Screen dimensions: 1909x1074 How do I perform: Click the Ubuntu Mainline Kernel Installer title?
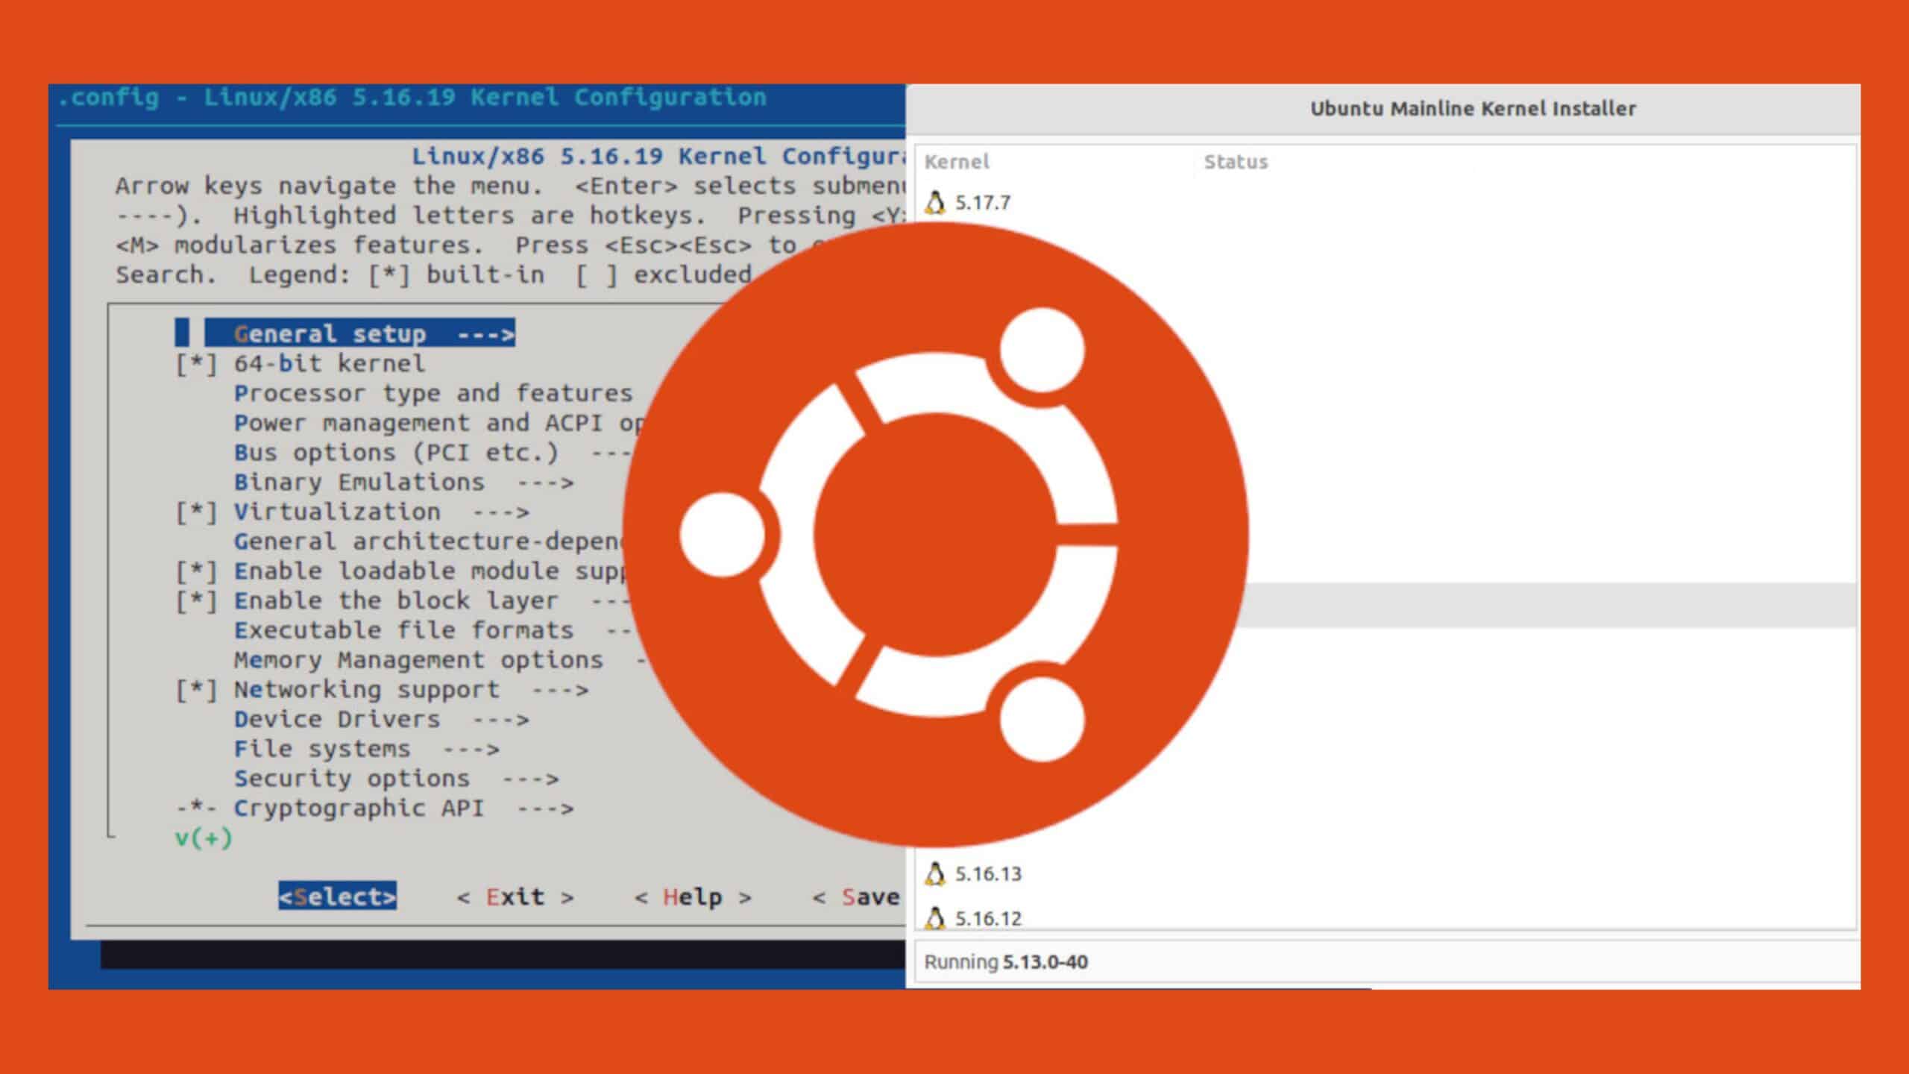(1473, 108)
